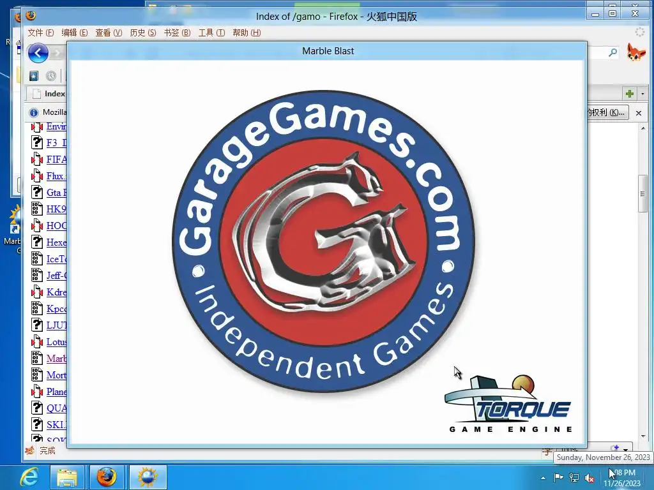Screen dimensions: 654x490
Task: Open the visited Marb link
Action: click(x=56, y=359)
